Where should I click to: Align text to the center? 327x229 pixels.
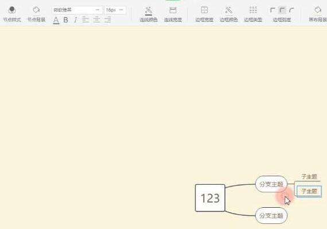point(96,20)
